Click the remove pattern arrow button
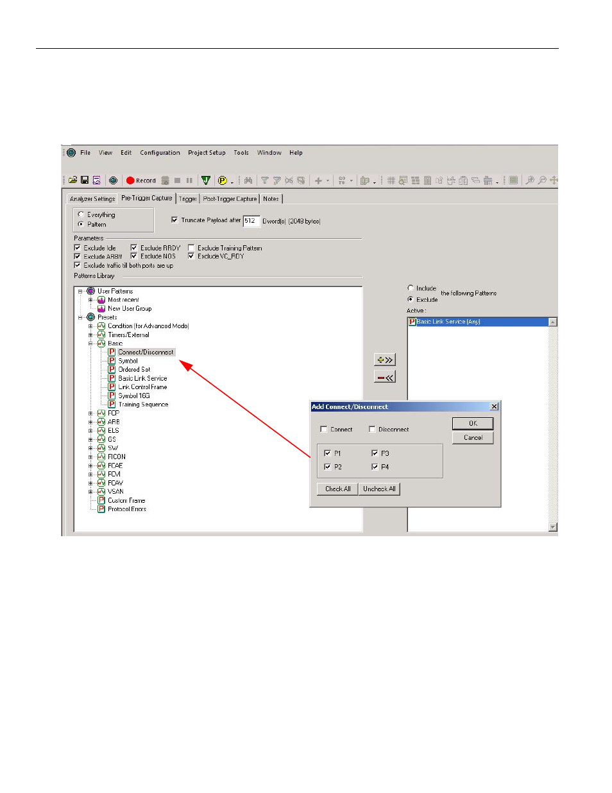This screenshot has width=612, height=793. pyautogui.click(x=385, y=377)
